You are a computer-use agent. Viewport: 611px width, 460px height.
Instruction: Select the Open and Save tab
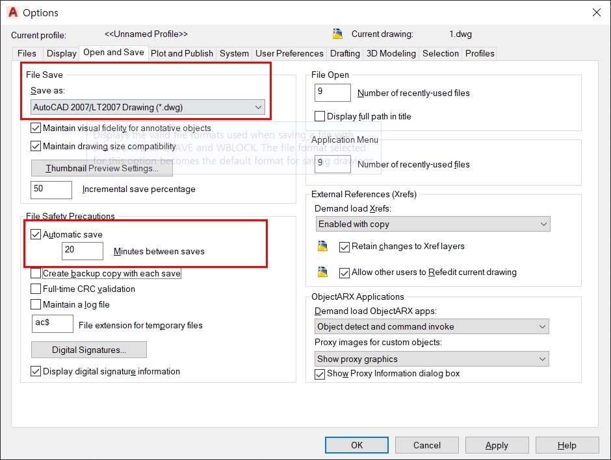[113, 53]
